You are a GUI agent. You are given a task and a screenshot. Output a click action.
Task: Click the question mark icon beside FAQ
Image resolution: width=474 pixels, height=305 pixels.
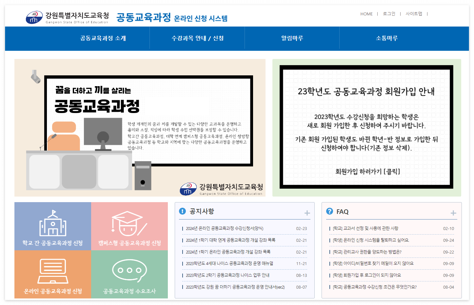pos(329,211)
